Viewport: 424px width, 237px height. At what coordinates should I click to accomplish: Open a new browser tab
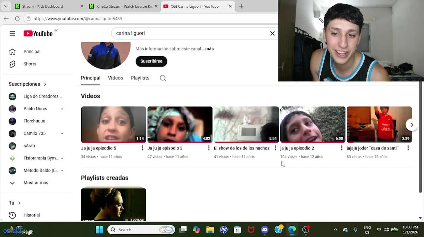click(x=241, y=6)
